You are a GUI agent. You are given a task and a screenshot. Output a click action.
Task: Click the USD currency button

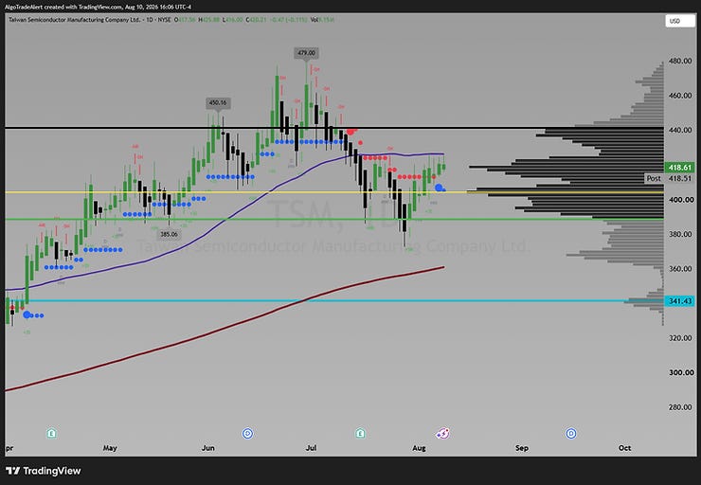pyautogui.click(x=680, y=21)
